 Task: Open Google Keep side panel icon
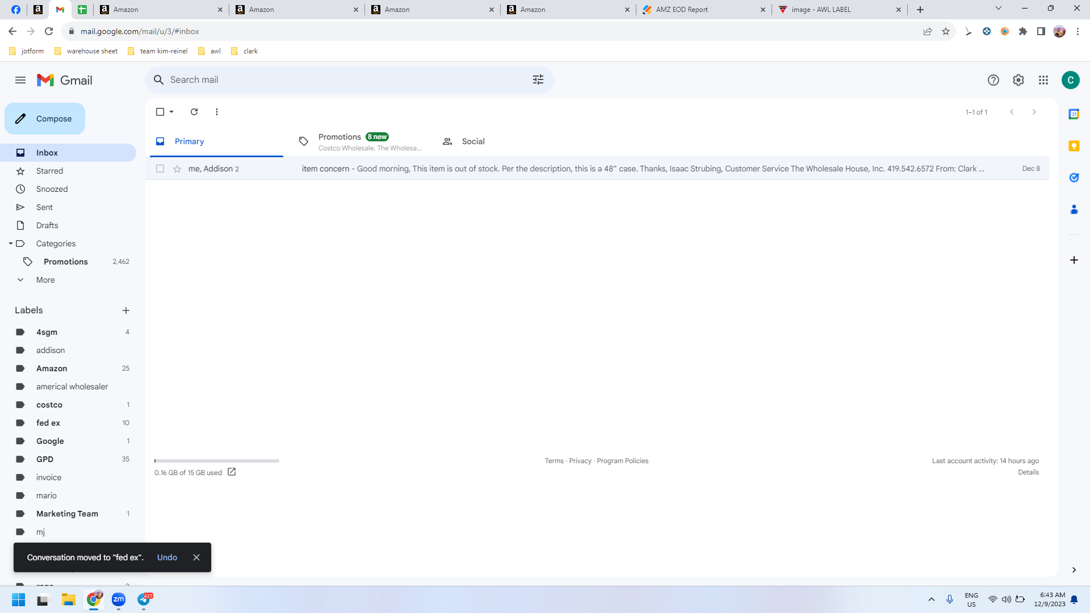pyautogui.click(x=1074, y=146)
